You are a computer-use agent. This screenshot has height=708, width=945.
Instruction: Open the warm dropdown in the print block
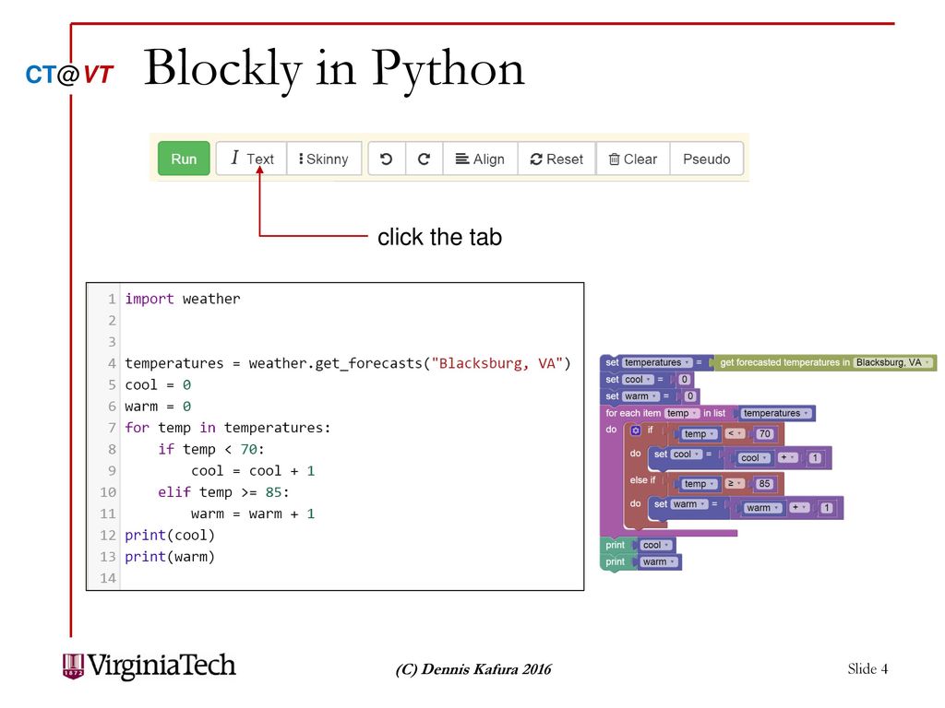click(658, 561)
